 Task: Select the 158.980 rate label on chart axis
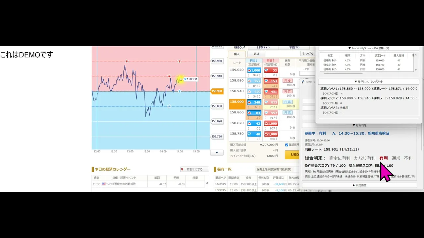[217, 61]
